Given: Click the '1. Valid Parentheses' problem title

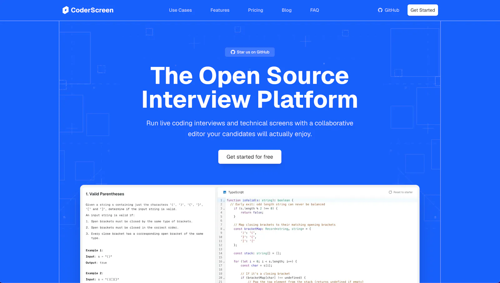Looking at the screenshot, I should [x=105, y=194].
